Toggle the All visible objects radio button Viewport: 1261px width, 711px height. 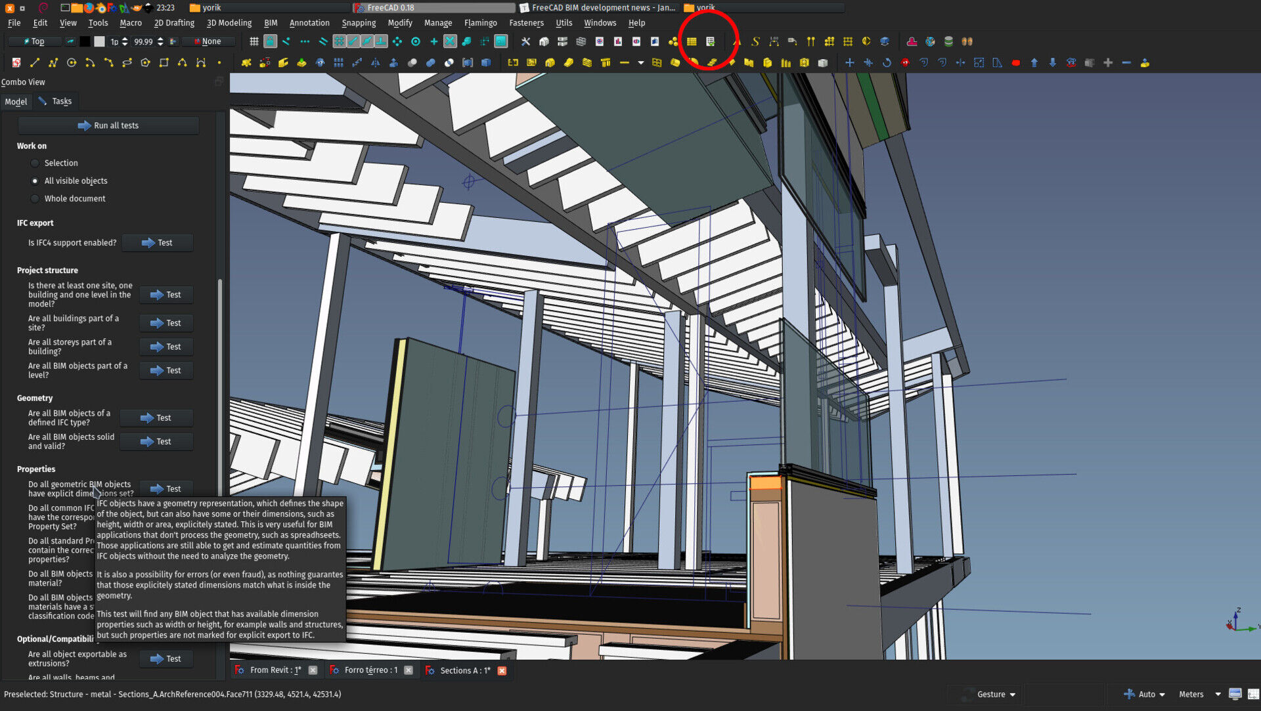pyautogui.click(x=35, y=180)
